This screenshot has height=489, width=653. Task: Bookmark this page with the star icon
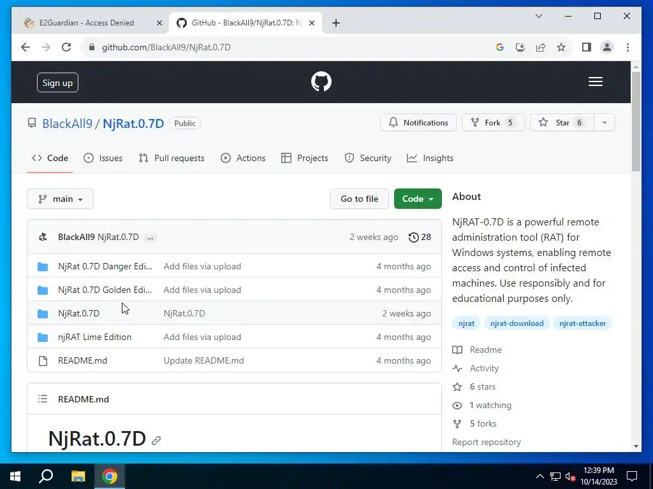click(561, 47)
